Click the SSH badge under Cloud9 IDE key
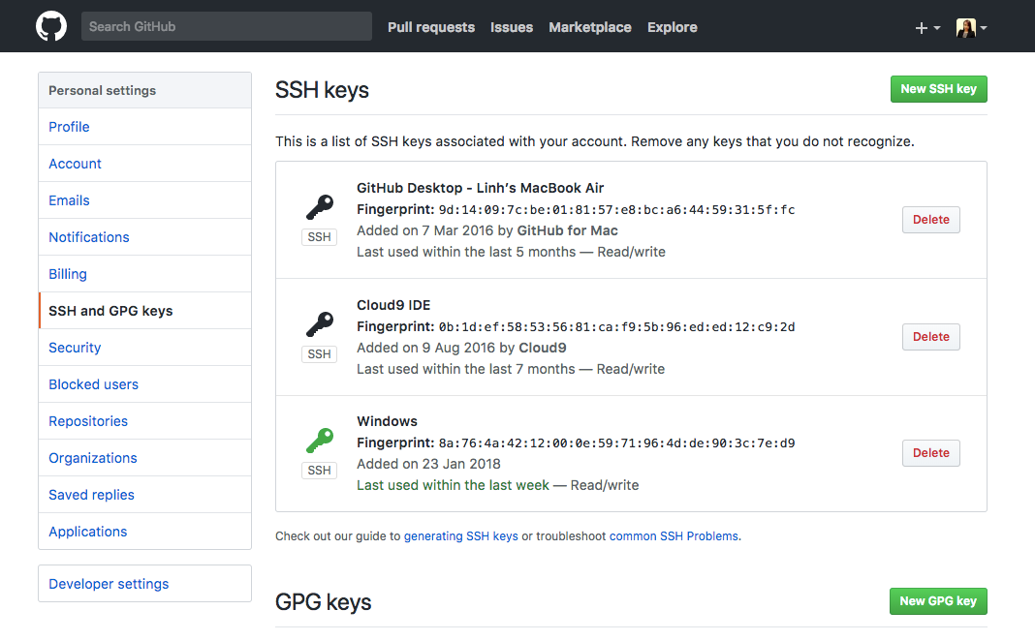The height and width of the screenshot is (641, 1035). pos(320,354)
